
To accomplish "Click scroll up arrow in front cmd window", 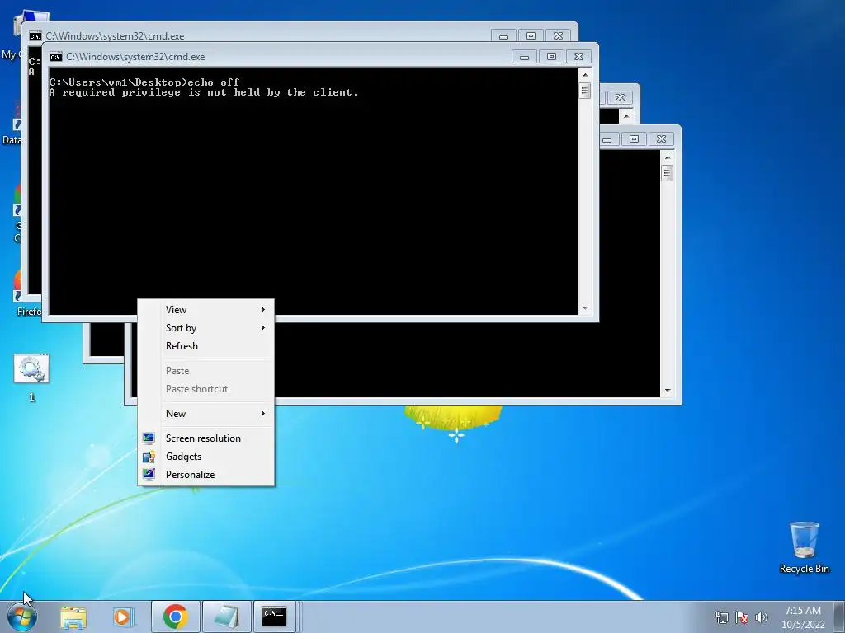I will click(585, 75).
